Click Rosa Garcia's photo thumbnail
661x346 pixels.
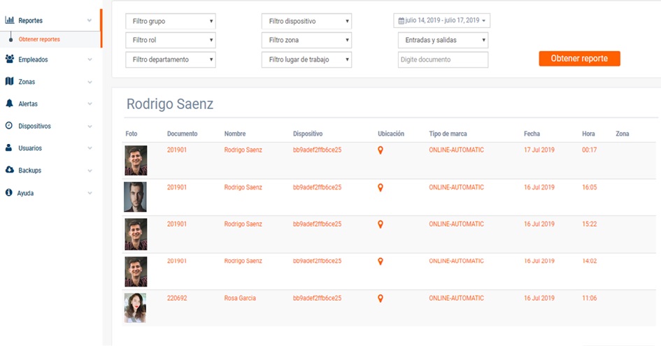point(135,308)
